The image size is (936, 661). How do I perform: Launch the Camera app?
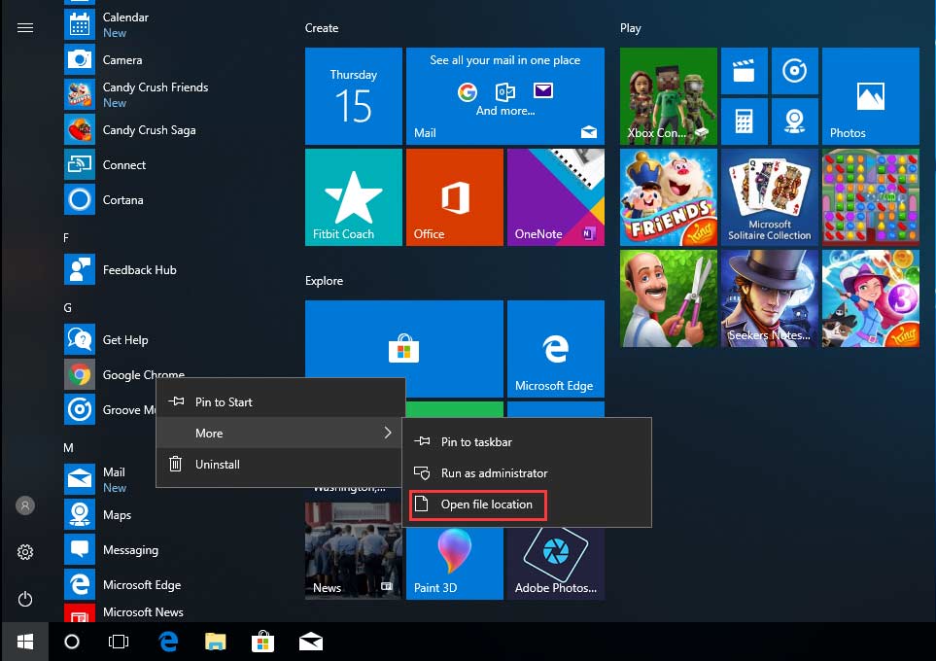click(x=122, y=59)
